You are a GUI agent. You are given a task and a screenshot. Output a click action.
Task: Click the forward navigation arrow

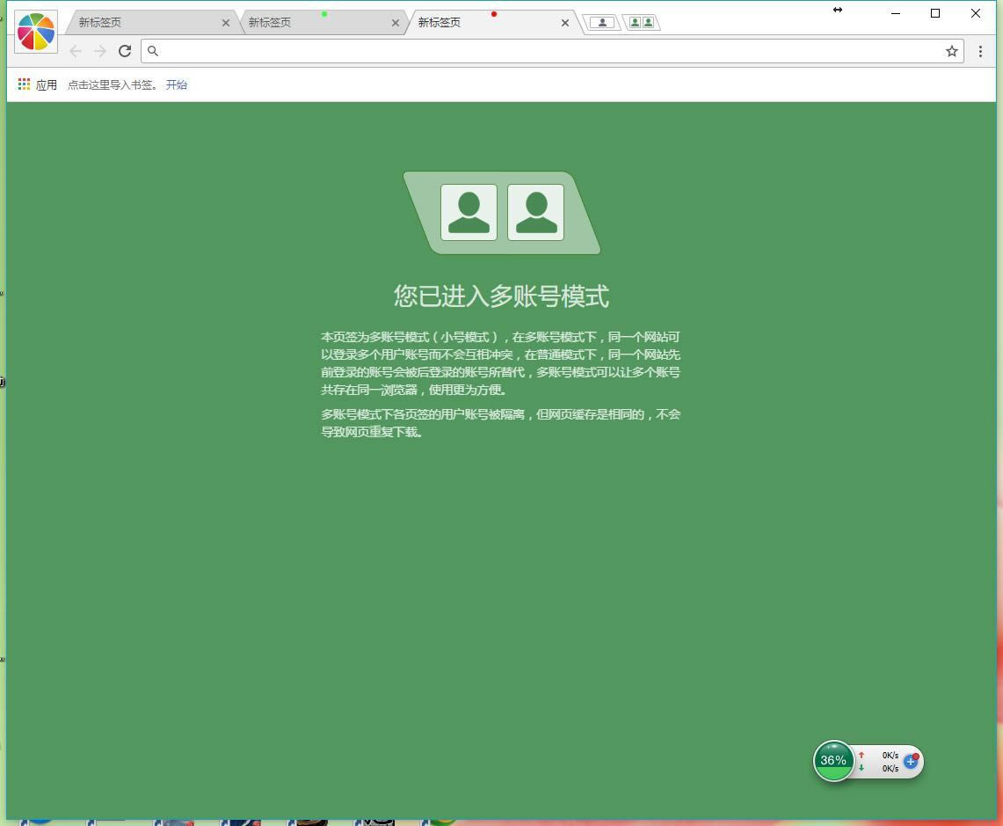[100, 51]
